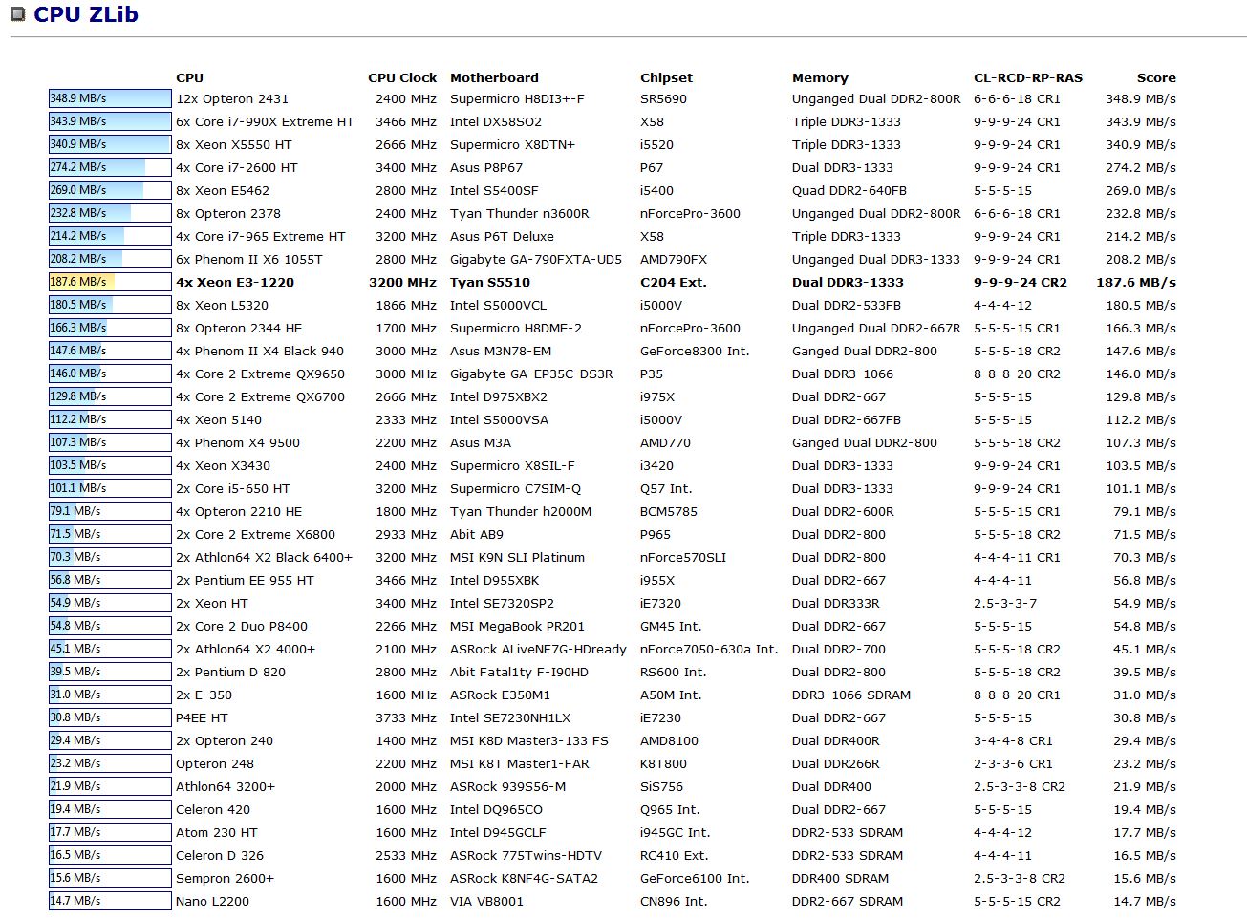This screenshot has width=1247, height=920.
Task: Click the Motherboard column header
Action: pos(494,77)
